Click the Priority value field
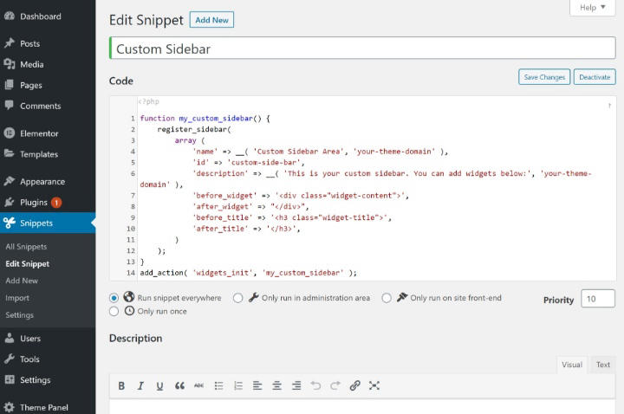This screenshot has width=624, height=414. (598, 299)
